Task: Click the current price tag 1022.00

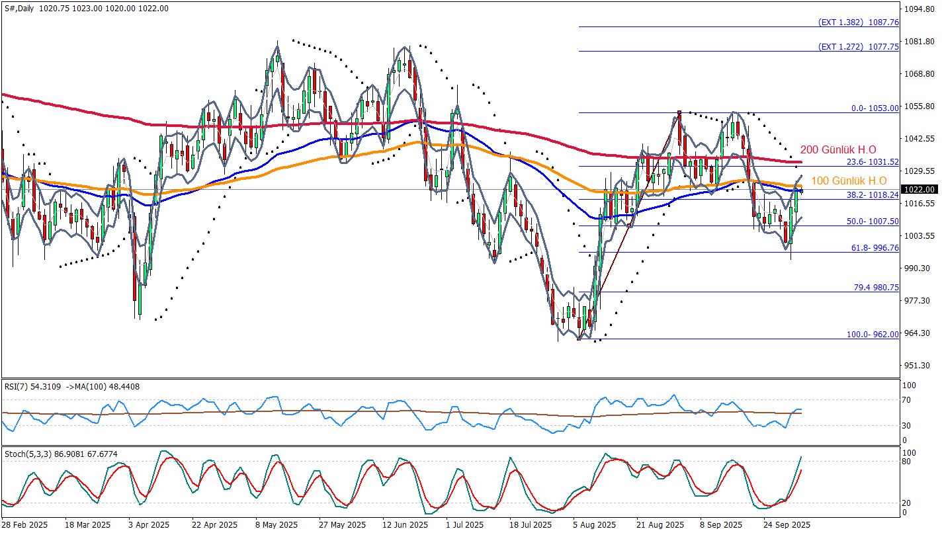Action: click(x=920, y=190)
